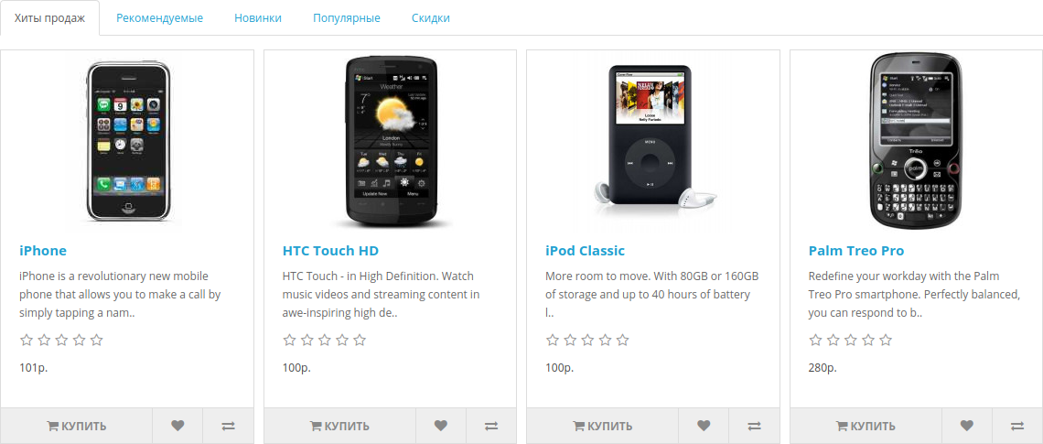Buy the Palm Treo Pro
1043x444 pixels.
point(866,426)
